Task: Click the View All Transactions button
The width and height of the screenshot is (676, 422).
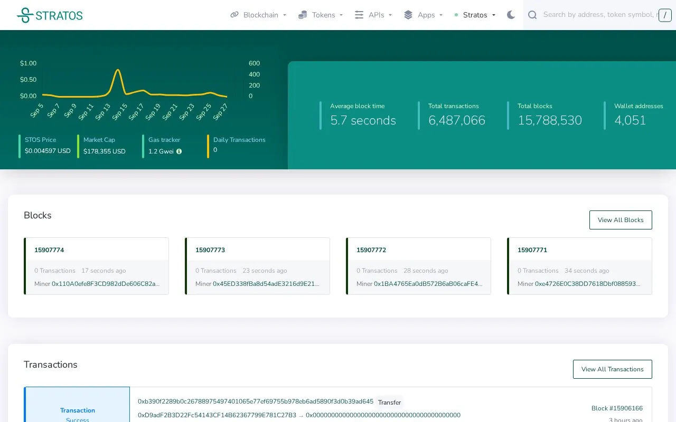Action: pyautogui.click(x=613, y=369)
